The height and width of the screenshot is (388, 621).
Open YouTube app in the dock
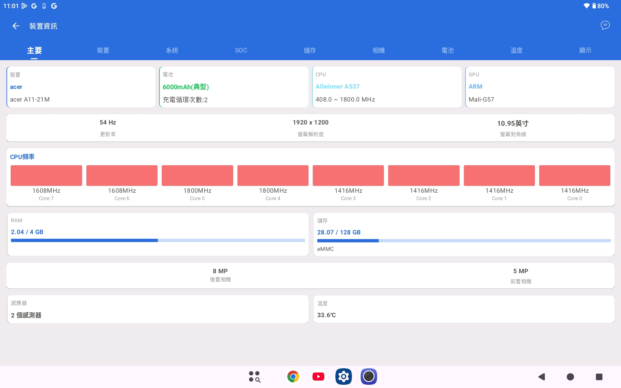[x=318, y=377]
